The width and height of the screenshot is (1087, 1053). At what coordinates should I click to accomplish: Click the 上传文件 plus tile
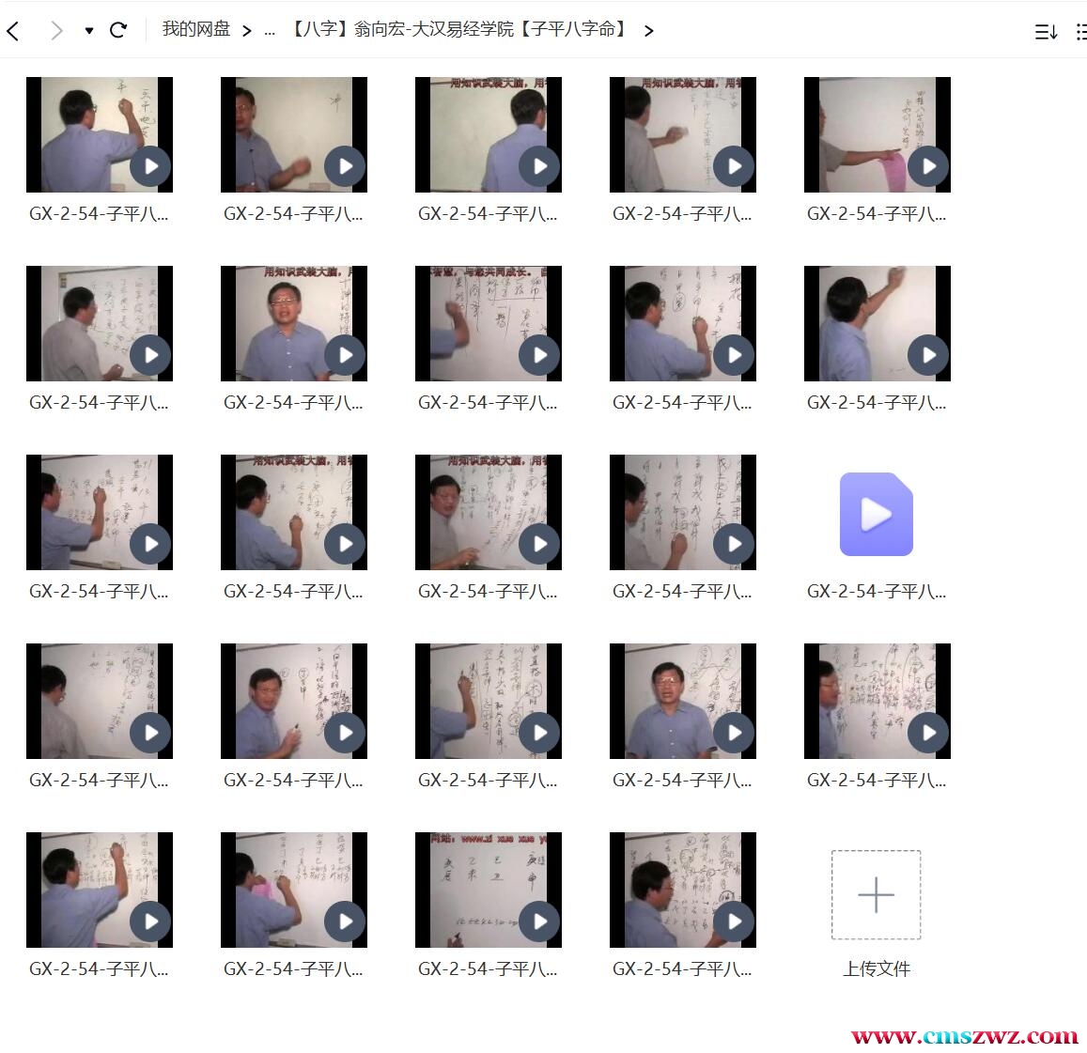point(876,894)
